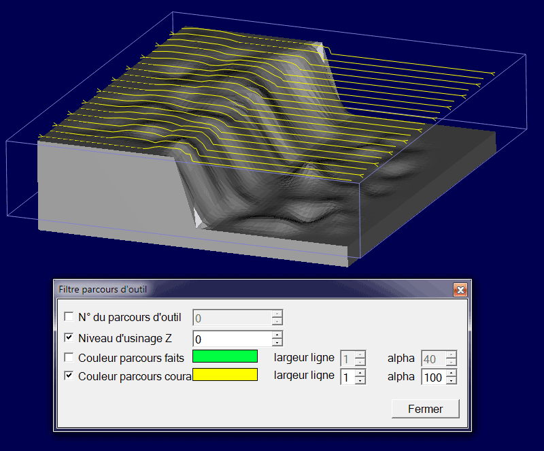Increase largeur ligne of parcours faits
The height and width of the screenshot is (451, 544).
pyautogui.click(x=360, y=355)
